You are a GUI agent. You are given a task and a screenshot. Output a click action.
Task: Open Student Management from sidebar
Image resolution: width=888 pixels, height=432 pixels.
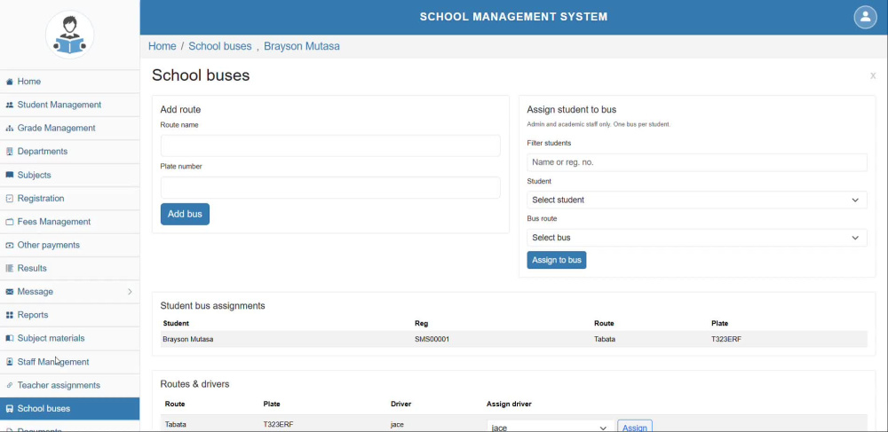point(69,105)
